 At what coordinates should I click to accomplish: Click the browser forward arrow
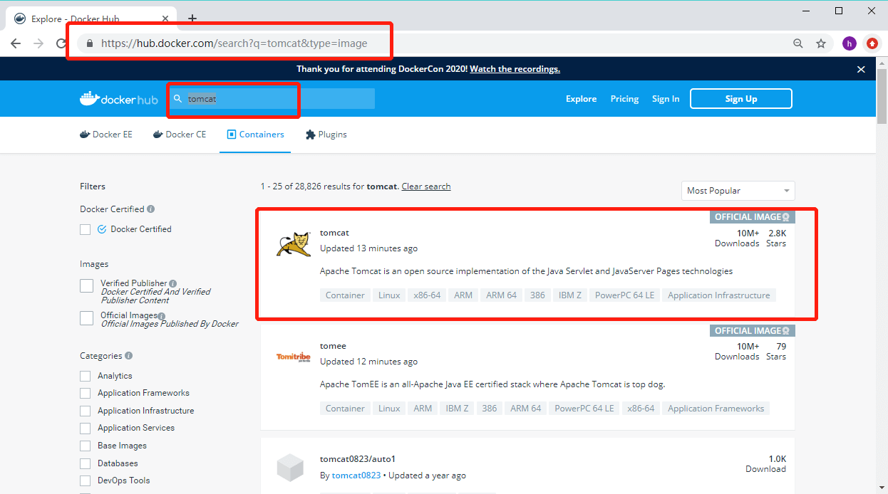coord(39,43)
